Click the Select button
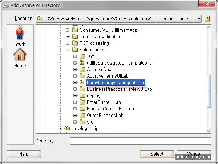Screen dimensions: 218x164 [157, 154]
